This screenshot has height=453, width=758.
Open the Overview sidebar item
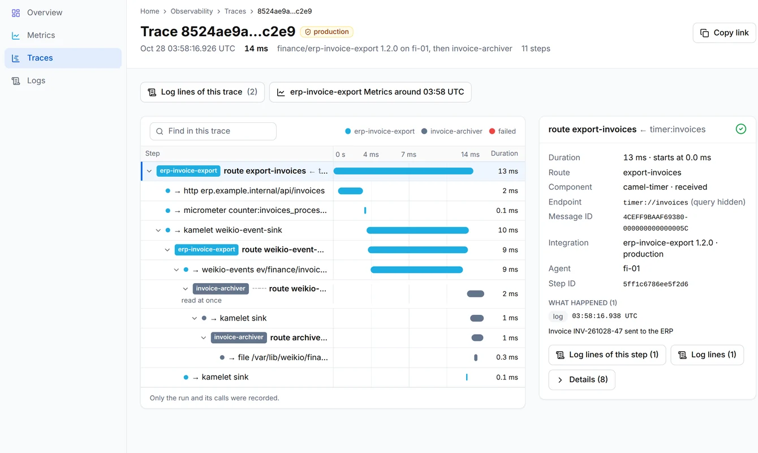tap(63, 12)
